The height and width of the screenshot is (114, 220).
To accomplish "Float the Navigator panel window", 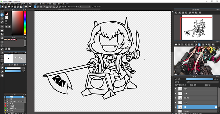I will pos(217,10).
